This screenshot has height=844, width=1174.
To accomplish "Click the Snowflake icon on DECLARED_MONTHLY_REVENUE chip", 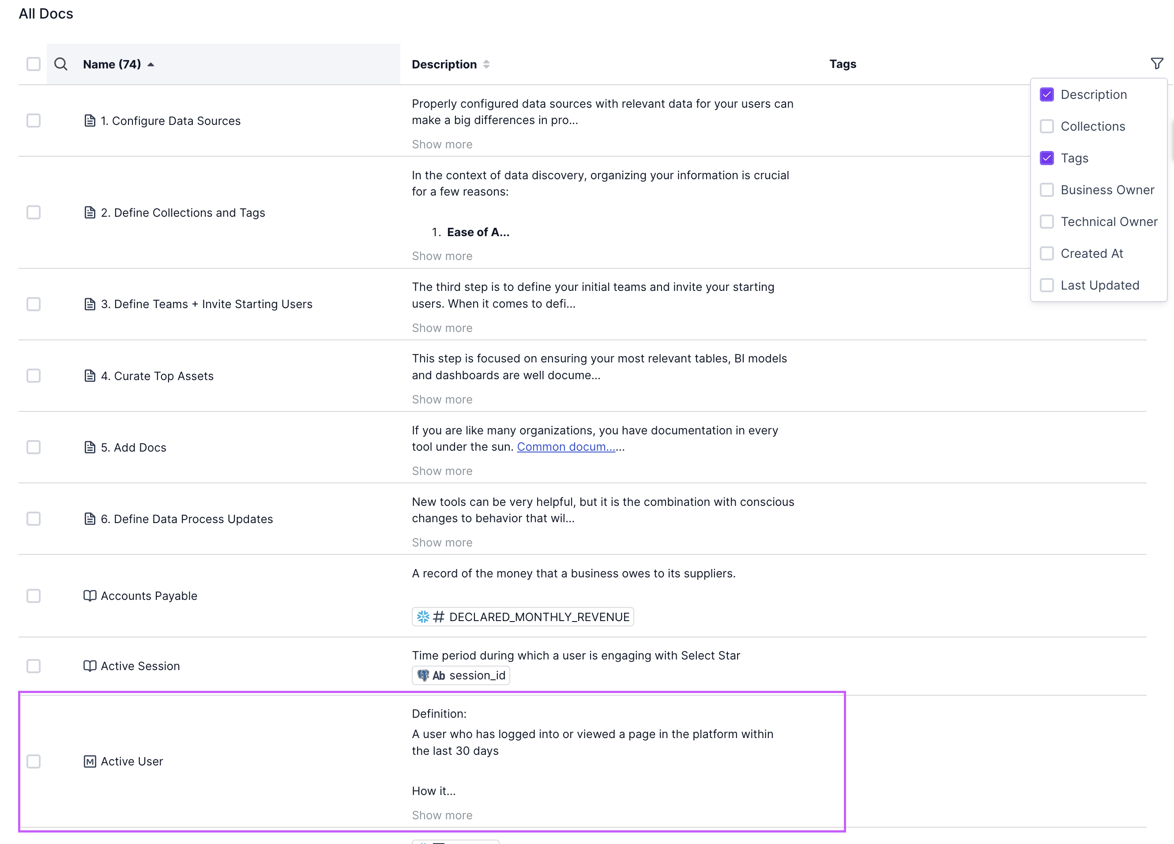I will 423,617.
